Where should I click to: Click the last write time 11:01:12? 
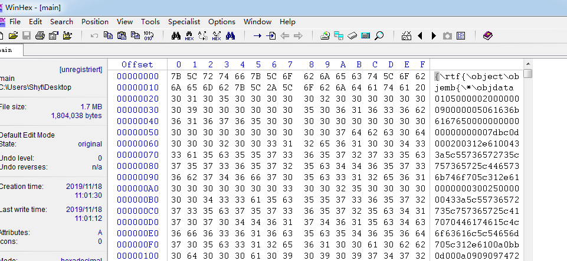coord(89,218)
